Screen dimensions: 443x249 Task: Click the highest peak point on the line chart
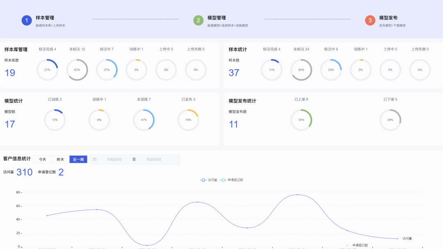click(297, 195)
